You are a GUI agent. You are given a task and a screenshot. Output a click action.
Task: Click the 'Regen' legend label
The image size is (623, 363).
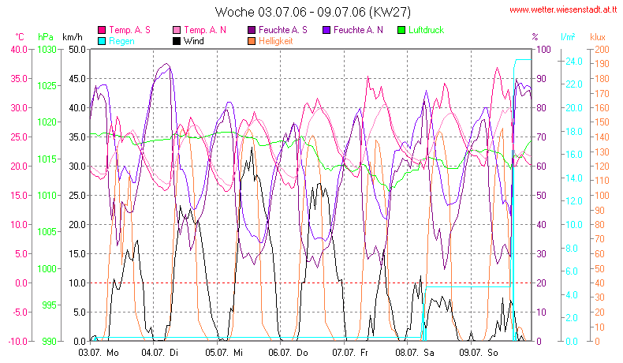click(x=121, y=41)
